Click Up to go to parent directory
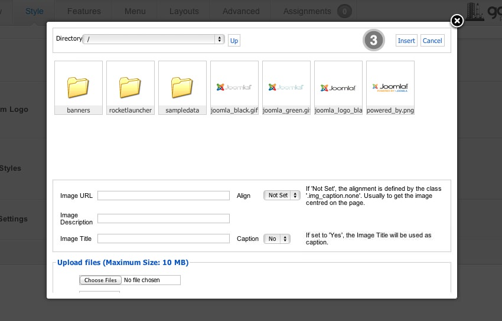This screenshot has width=502, height=321. tap(234, 41)
